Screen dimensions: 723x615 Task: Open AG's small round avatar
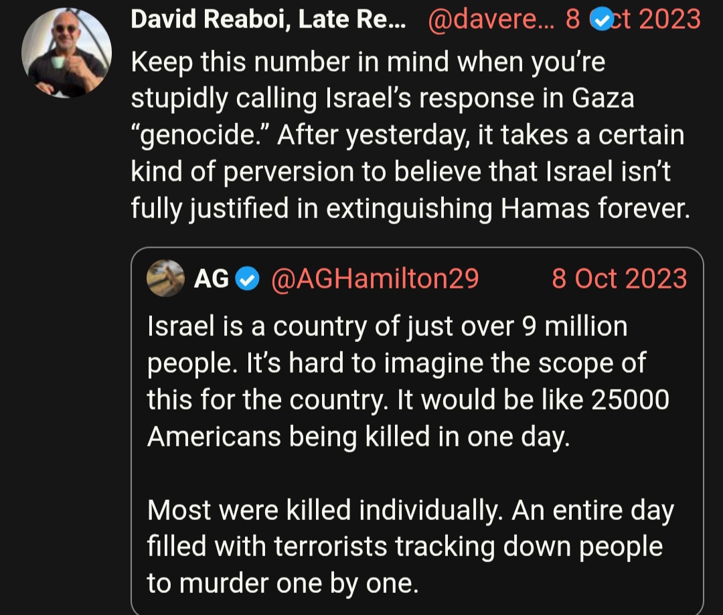[x=165, y=278]
